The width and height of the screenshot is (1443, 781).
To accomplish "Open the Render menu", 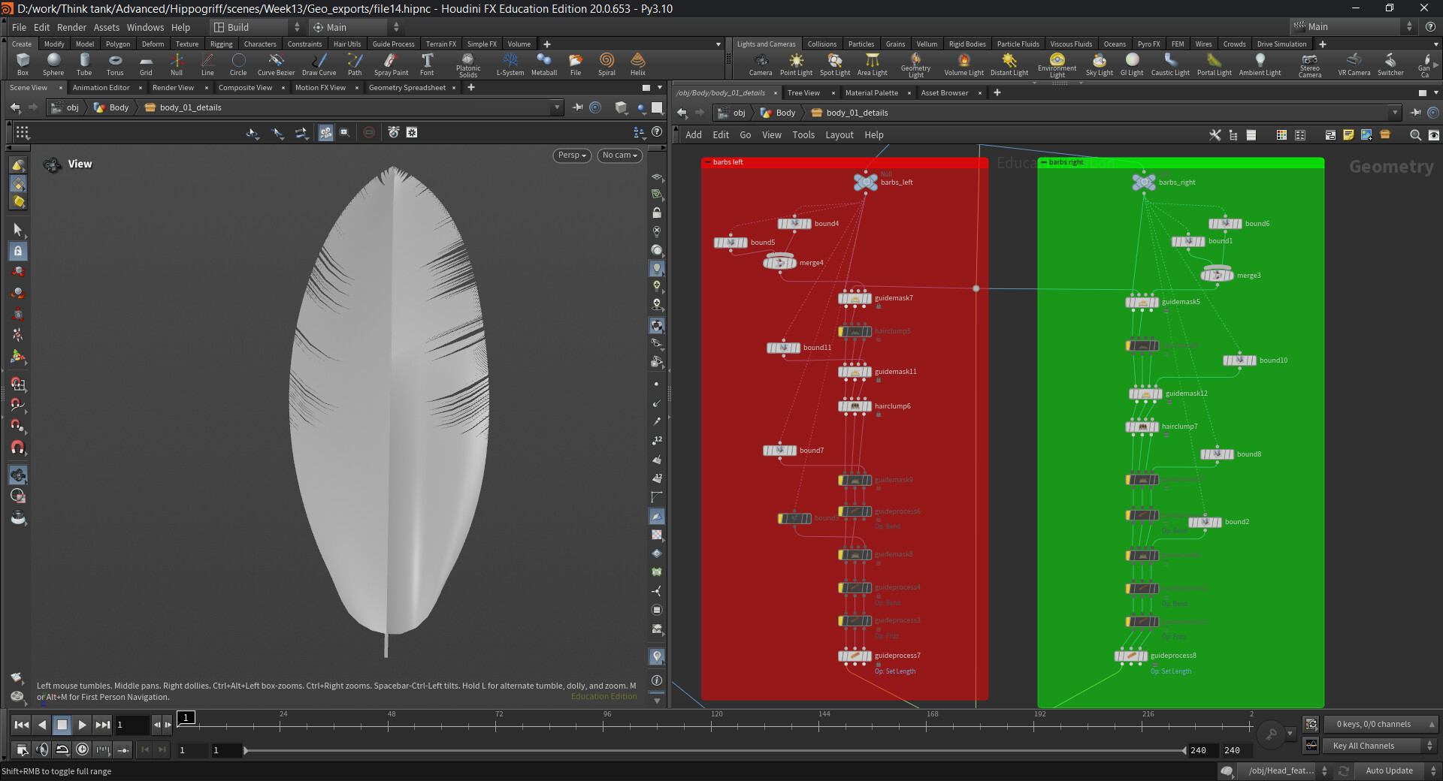I will tap(71, 27).
